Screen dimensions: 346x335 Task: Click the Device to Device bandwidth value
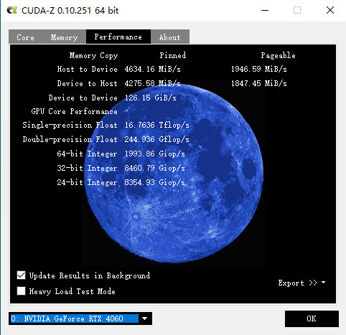pos(150,98)
